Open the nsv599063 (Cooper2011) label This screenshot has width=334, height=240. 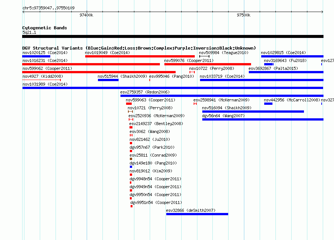pyautogui.click(x=150, y=100)
